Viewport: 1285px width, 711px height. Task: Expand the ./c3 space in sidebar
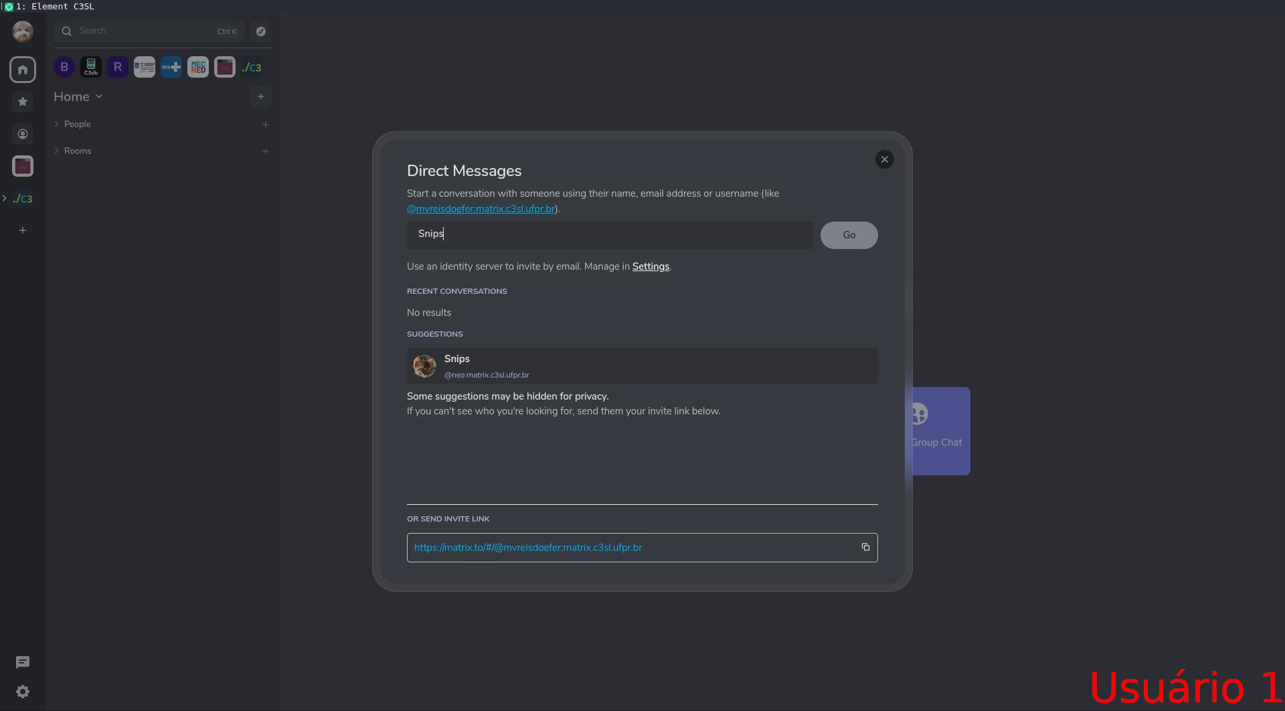tap(5, 198)
